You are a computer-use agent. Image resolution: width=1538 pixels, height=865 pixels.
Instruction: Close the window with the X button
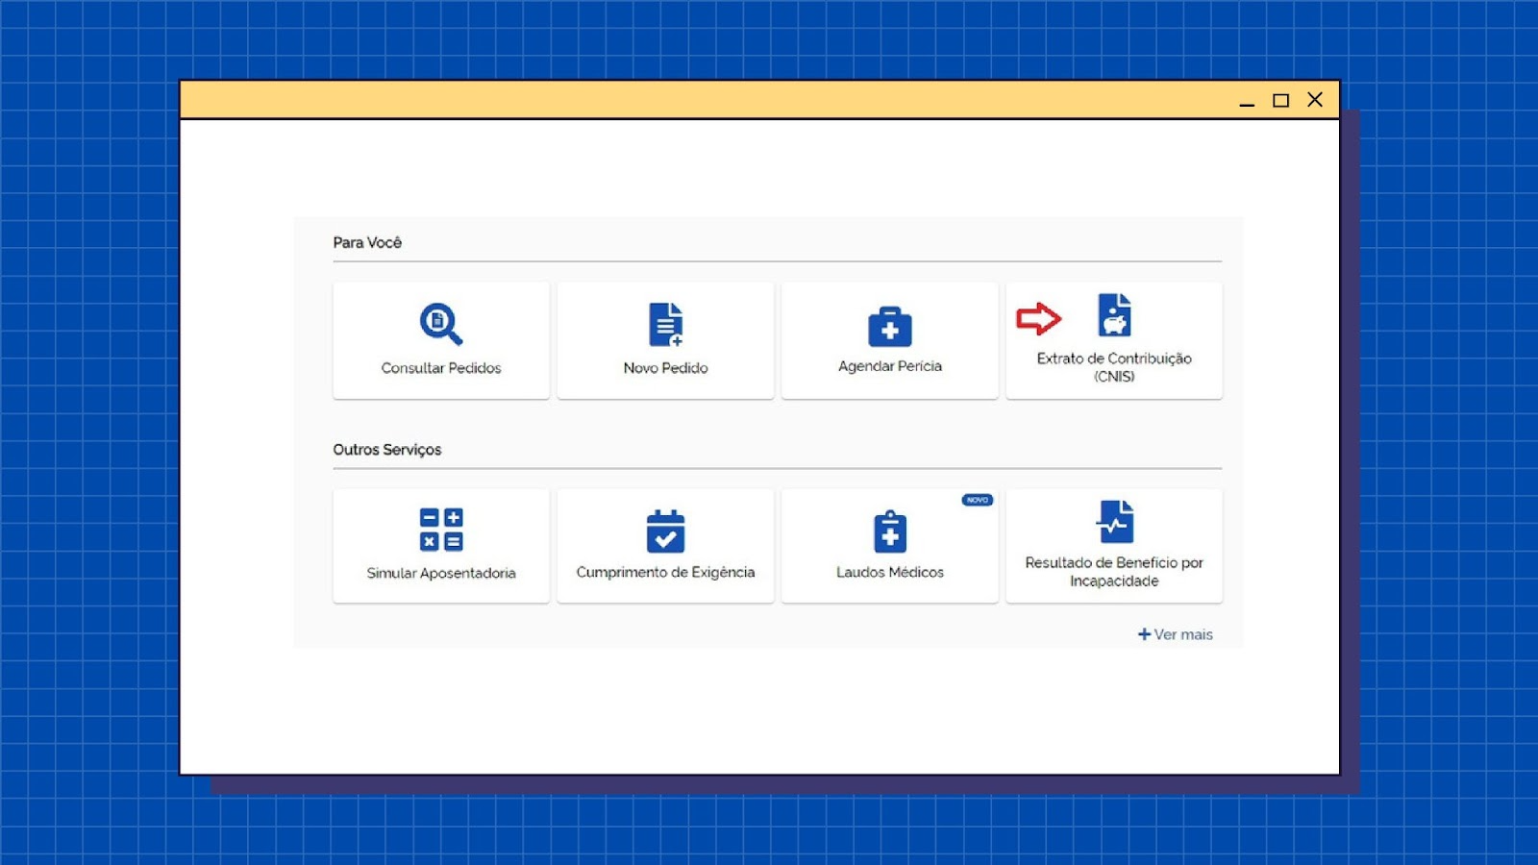tap(1315, 100)
